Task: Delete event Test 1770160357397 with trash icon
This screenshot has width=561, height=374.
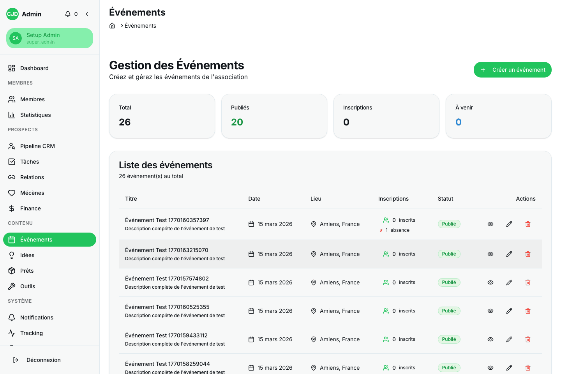Action: 528,224
